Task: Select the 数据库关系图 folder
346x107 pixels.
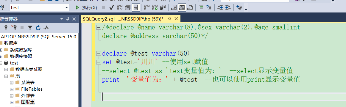Action: (x=29, y=70)
